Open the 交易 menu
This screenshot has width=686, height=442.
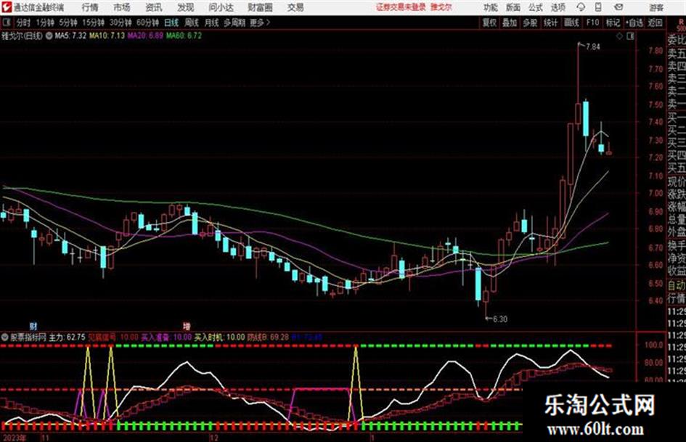pos(295,7)
